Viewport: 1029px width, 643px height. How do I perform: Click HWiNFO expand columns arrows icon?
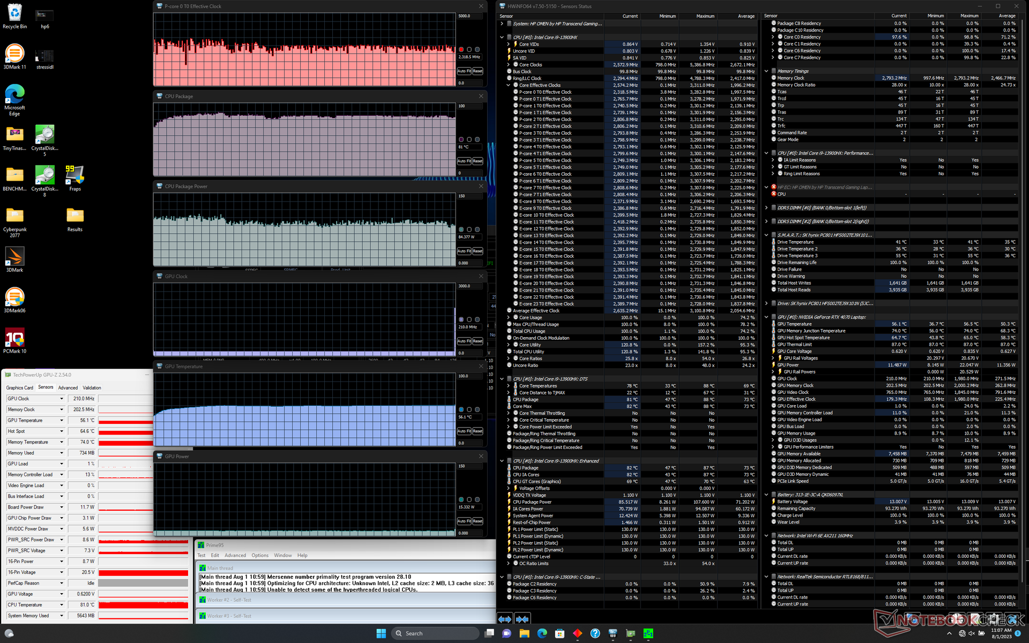[x=505, y=619]
